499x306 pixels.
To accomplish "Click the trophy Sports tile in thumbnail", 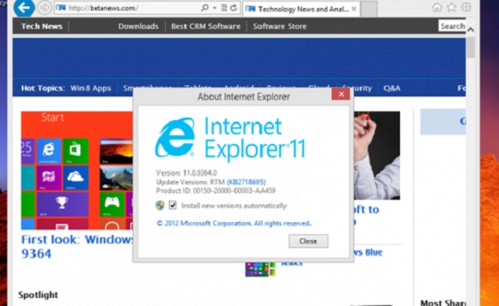I will click(x=63, y=204).
